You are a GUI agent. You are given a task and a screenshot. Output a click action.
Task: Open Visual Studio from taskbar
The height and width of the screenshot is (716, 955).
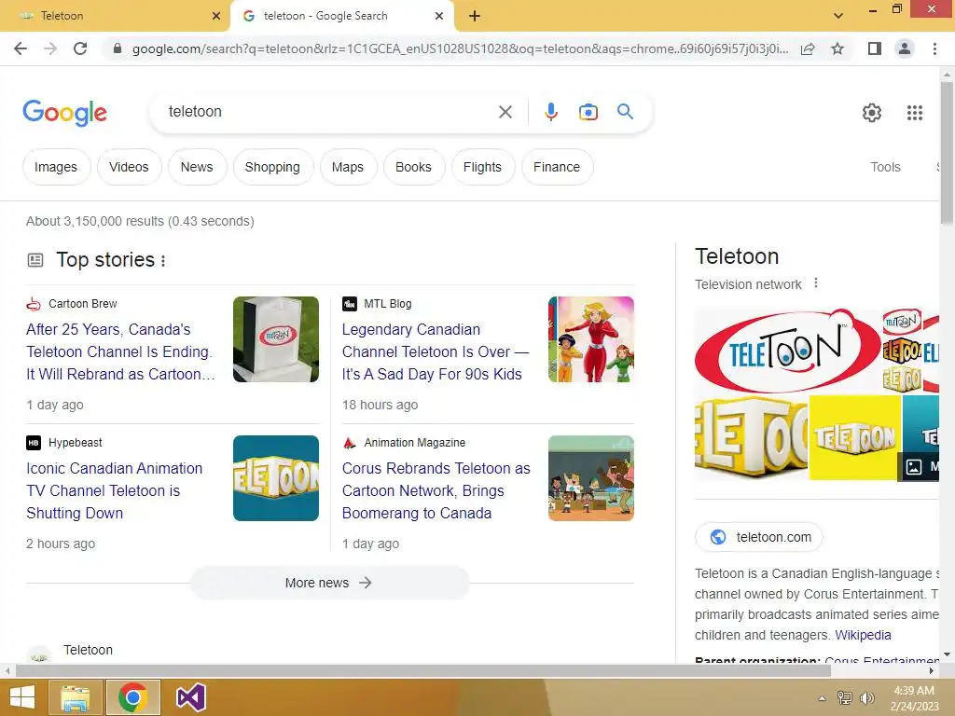[190, 697]
